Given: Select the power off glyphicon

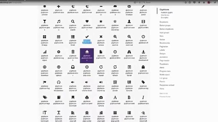Looking at the screenshot, I should pyautogui.click(x=143, y=37).
